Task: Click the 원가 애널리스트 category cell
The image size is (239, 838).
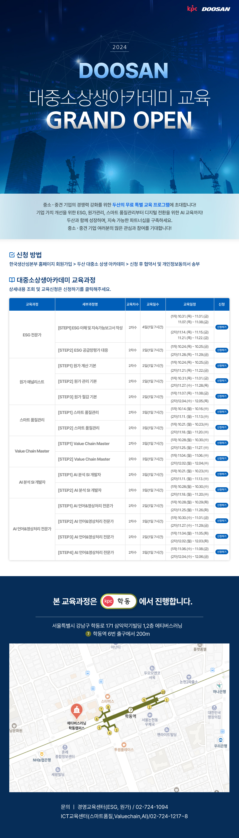Action: coord(32,382)
